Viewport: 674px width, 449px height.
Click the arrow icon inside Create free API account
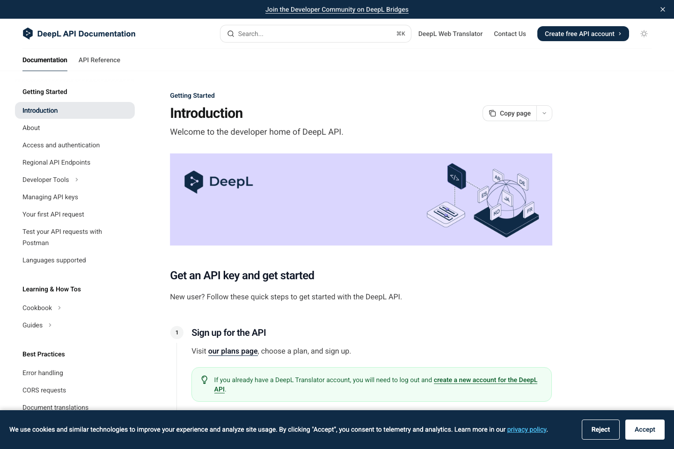tap(621, 34)
